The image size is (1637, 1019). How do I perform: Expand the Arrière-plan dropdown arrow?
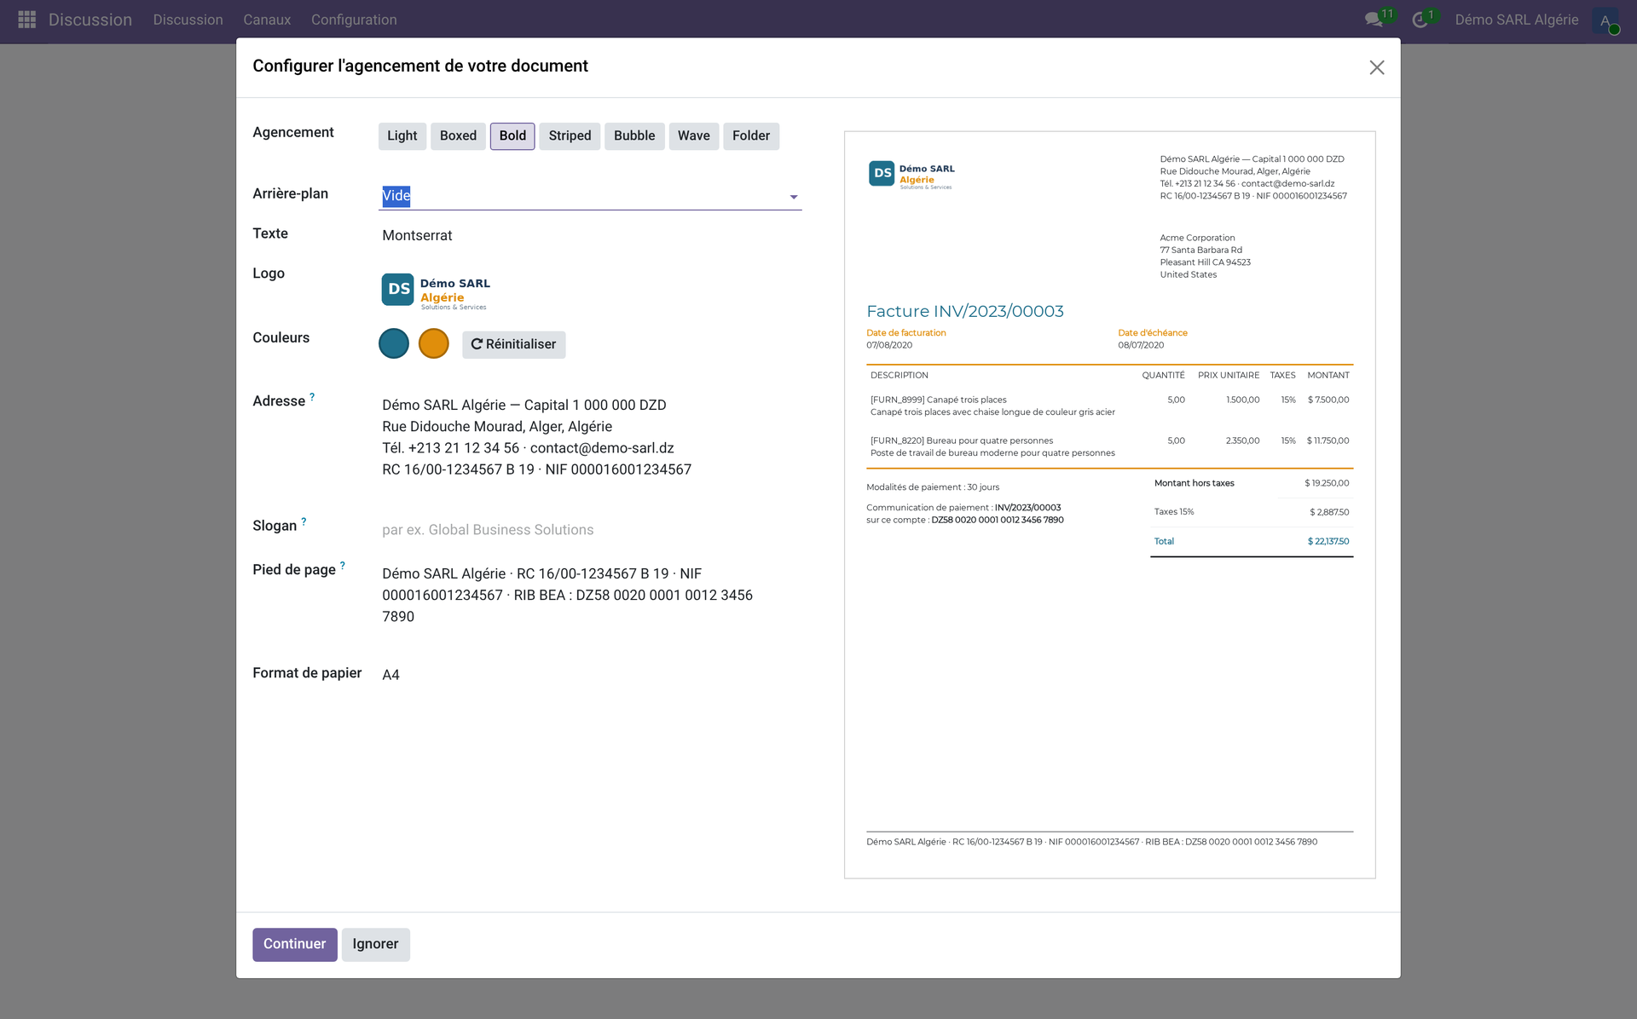pyautogui.click(x=794, y=197)
